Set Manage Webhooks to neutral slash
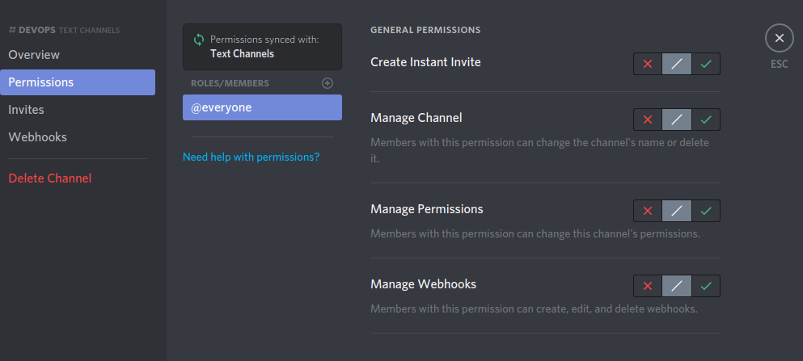Screen dimensions: 803x361 pyautogui.click(x=677, y=286)
